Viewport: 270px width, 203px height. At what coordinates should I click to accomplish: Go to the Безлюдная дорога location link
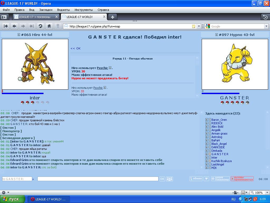pos(17,138)
